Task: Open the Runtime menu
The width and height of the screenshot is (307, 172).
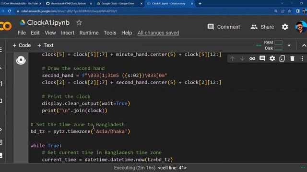Action: click(89, 33)
